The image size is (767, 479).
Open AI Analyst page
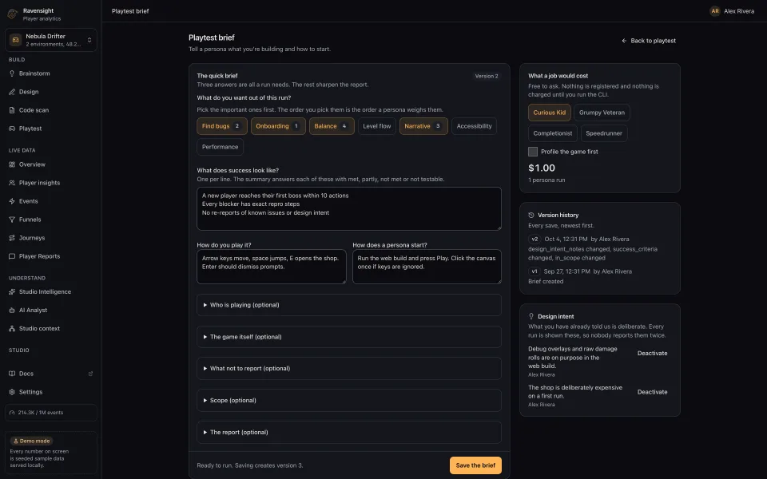point(51,311)
